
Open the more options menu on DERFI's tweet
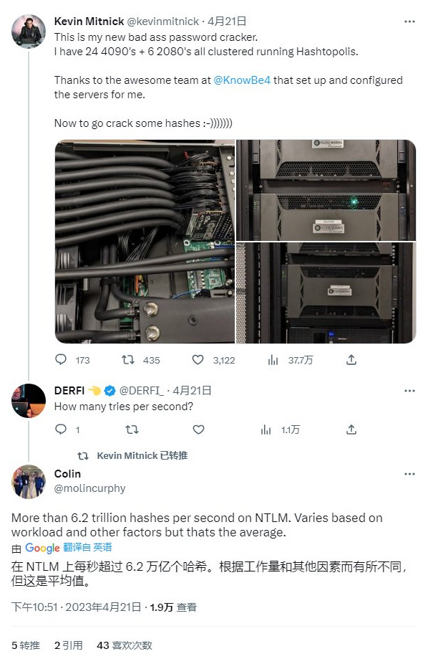pos(409,390)
